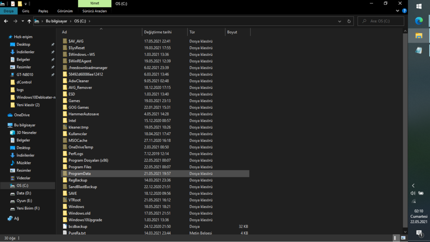Select OneDrive in the navigation pane

(x=21, y=115)
